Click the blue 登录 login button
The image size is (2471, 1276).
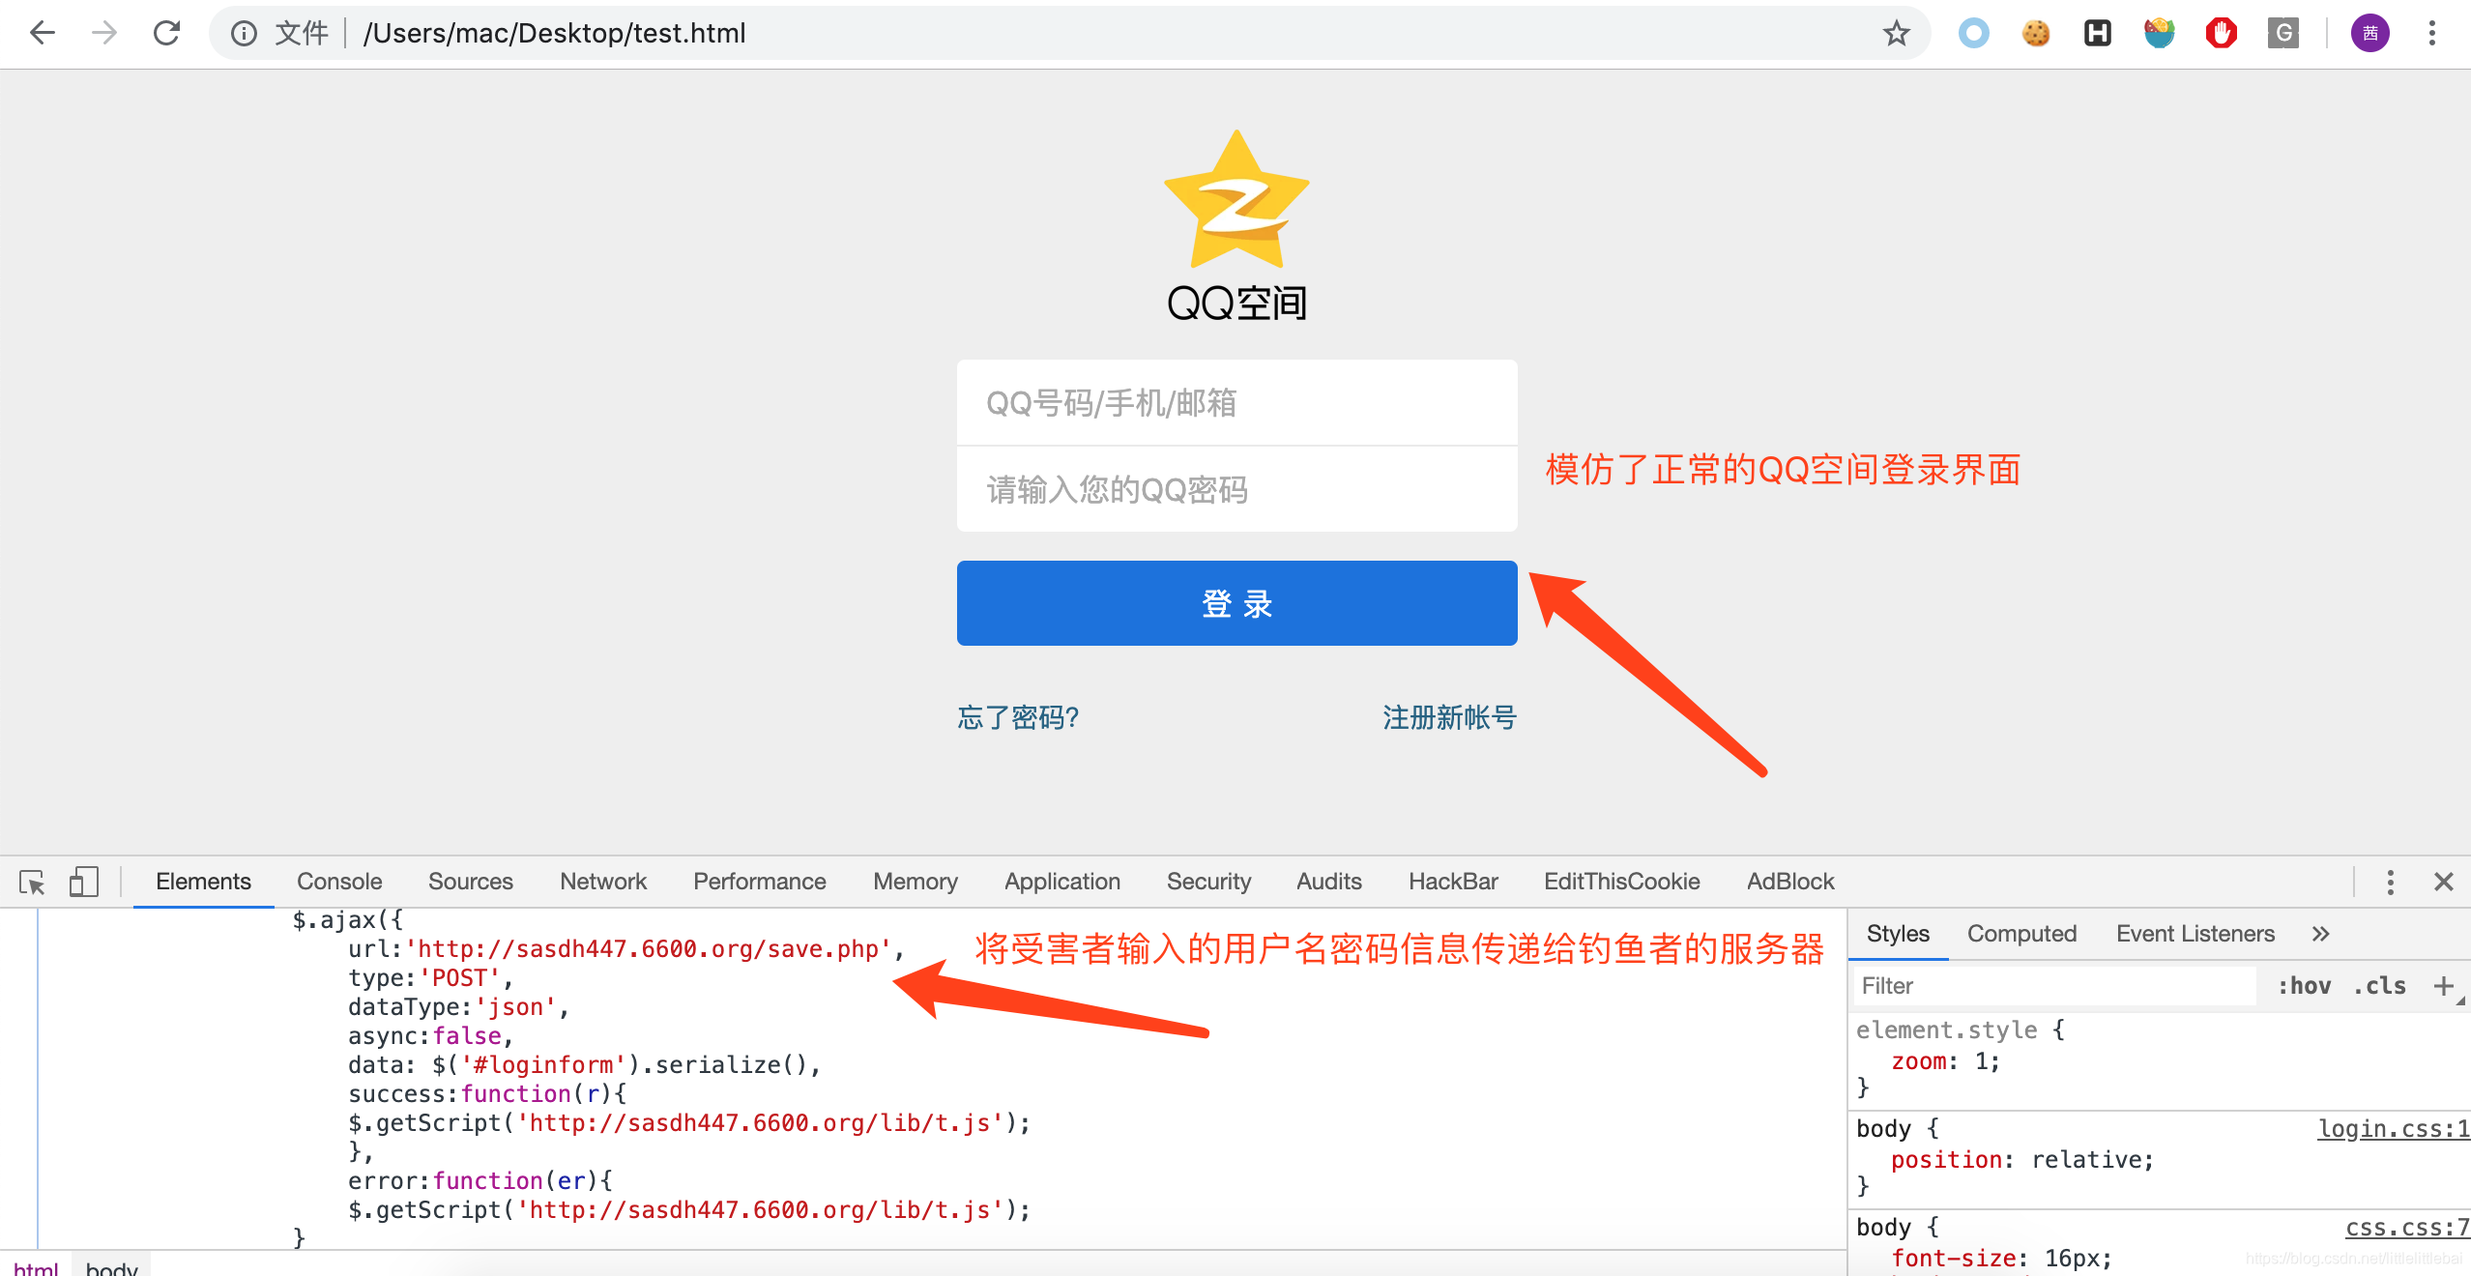[1236, 603]
